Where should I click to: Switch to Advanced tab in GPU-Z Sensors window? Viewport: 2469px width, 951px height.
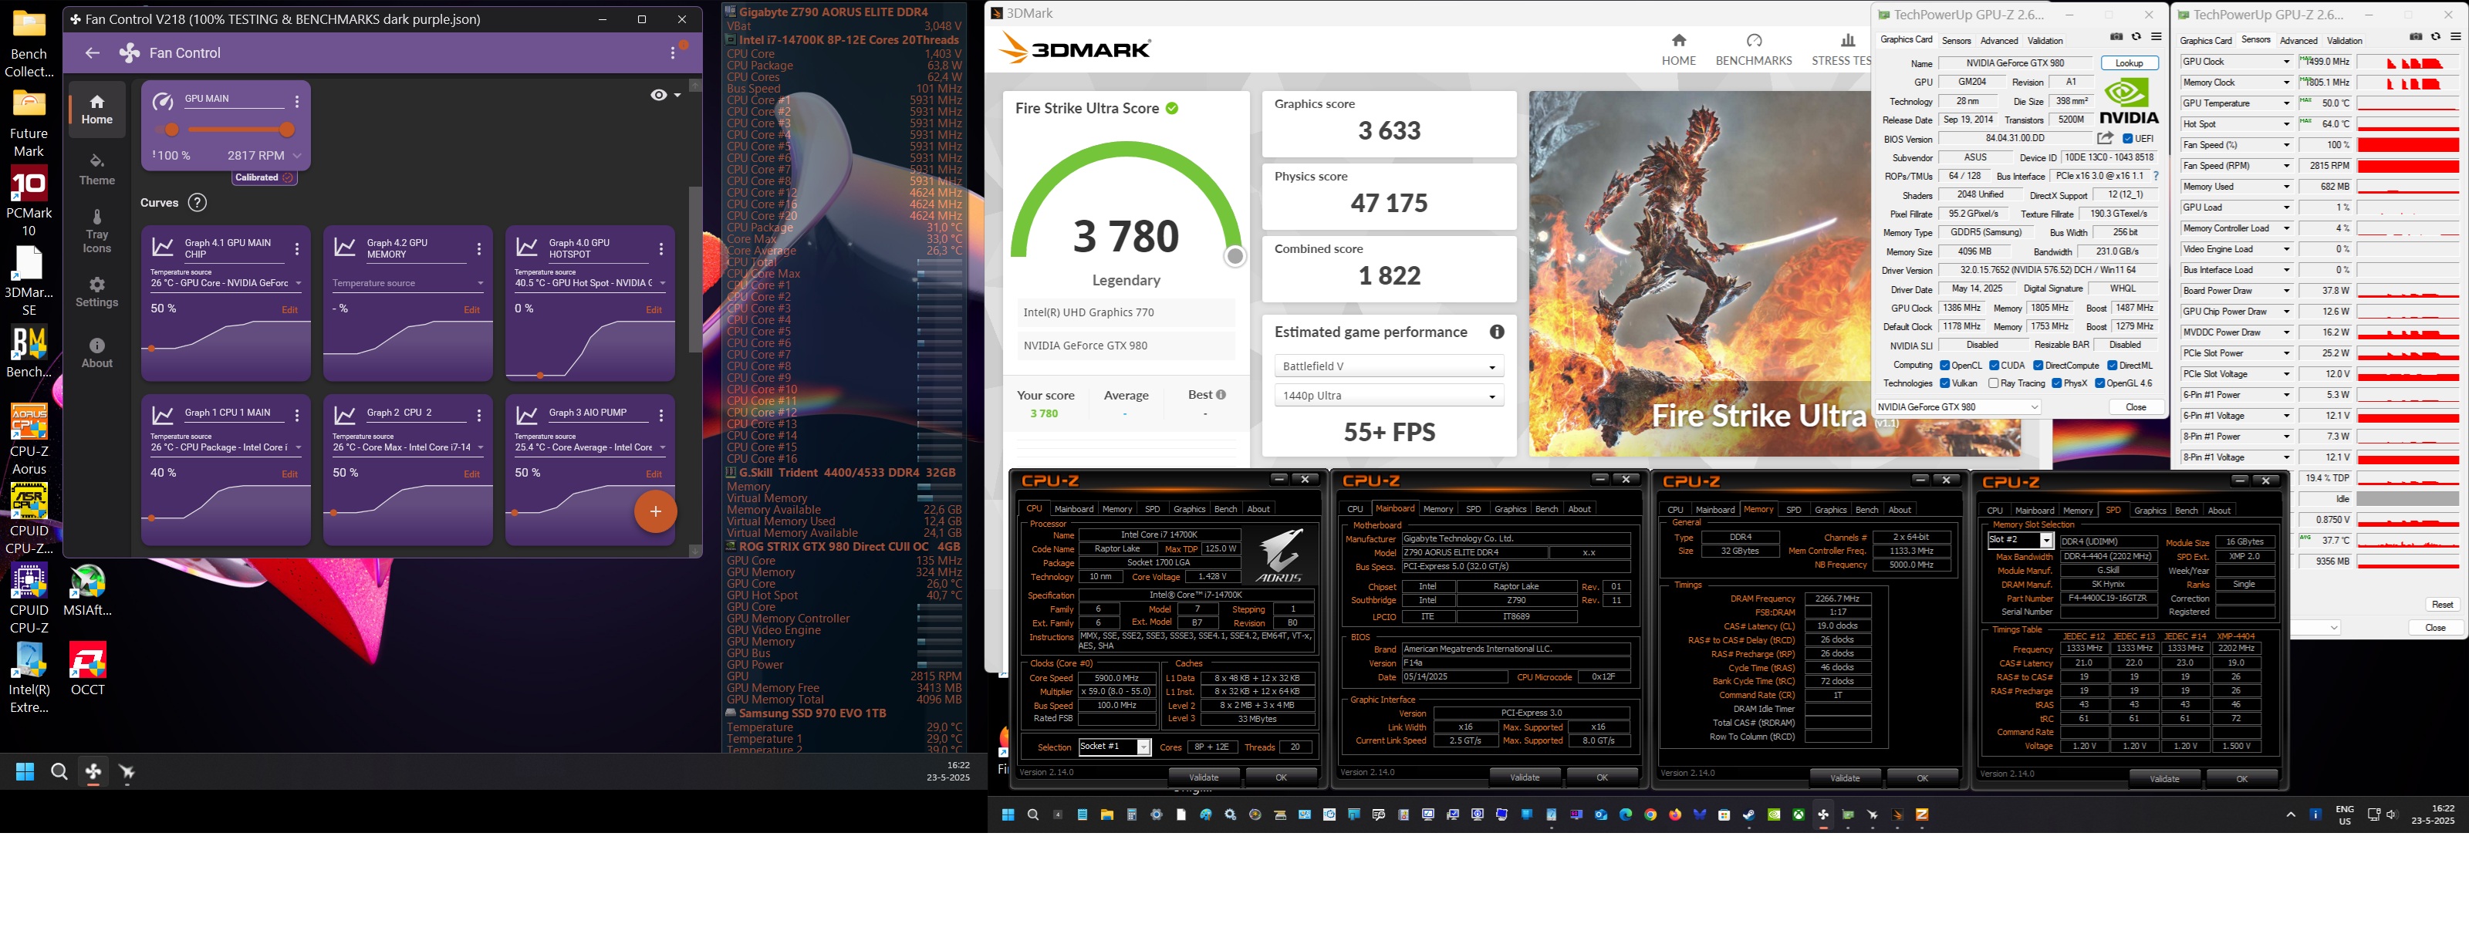2298,40
